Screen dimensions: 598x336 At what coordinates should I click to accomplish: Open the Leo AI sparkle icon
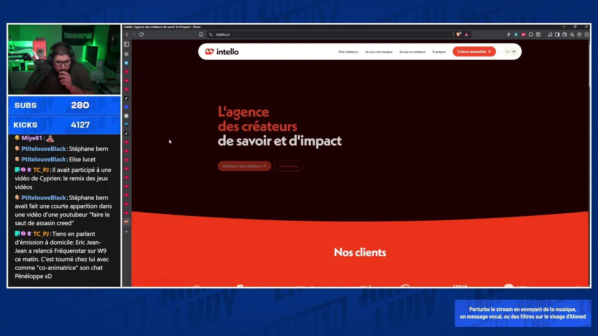(572, 35)
